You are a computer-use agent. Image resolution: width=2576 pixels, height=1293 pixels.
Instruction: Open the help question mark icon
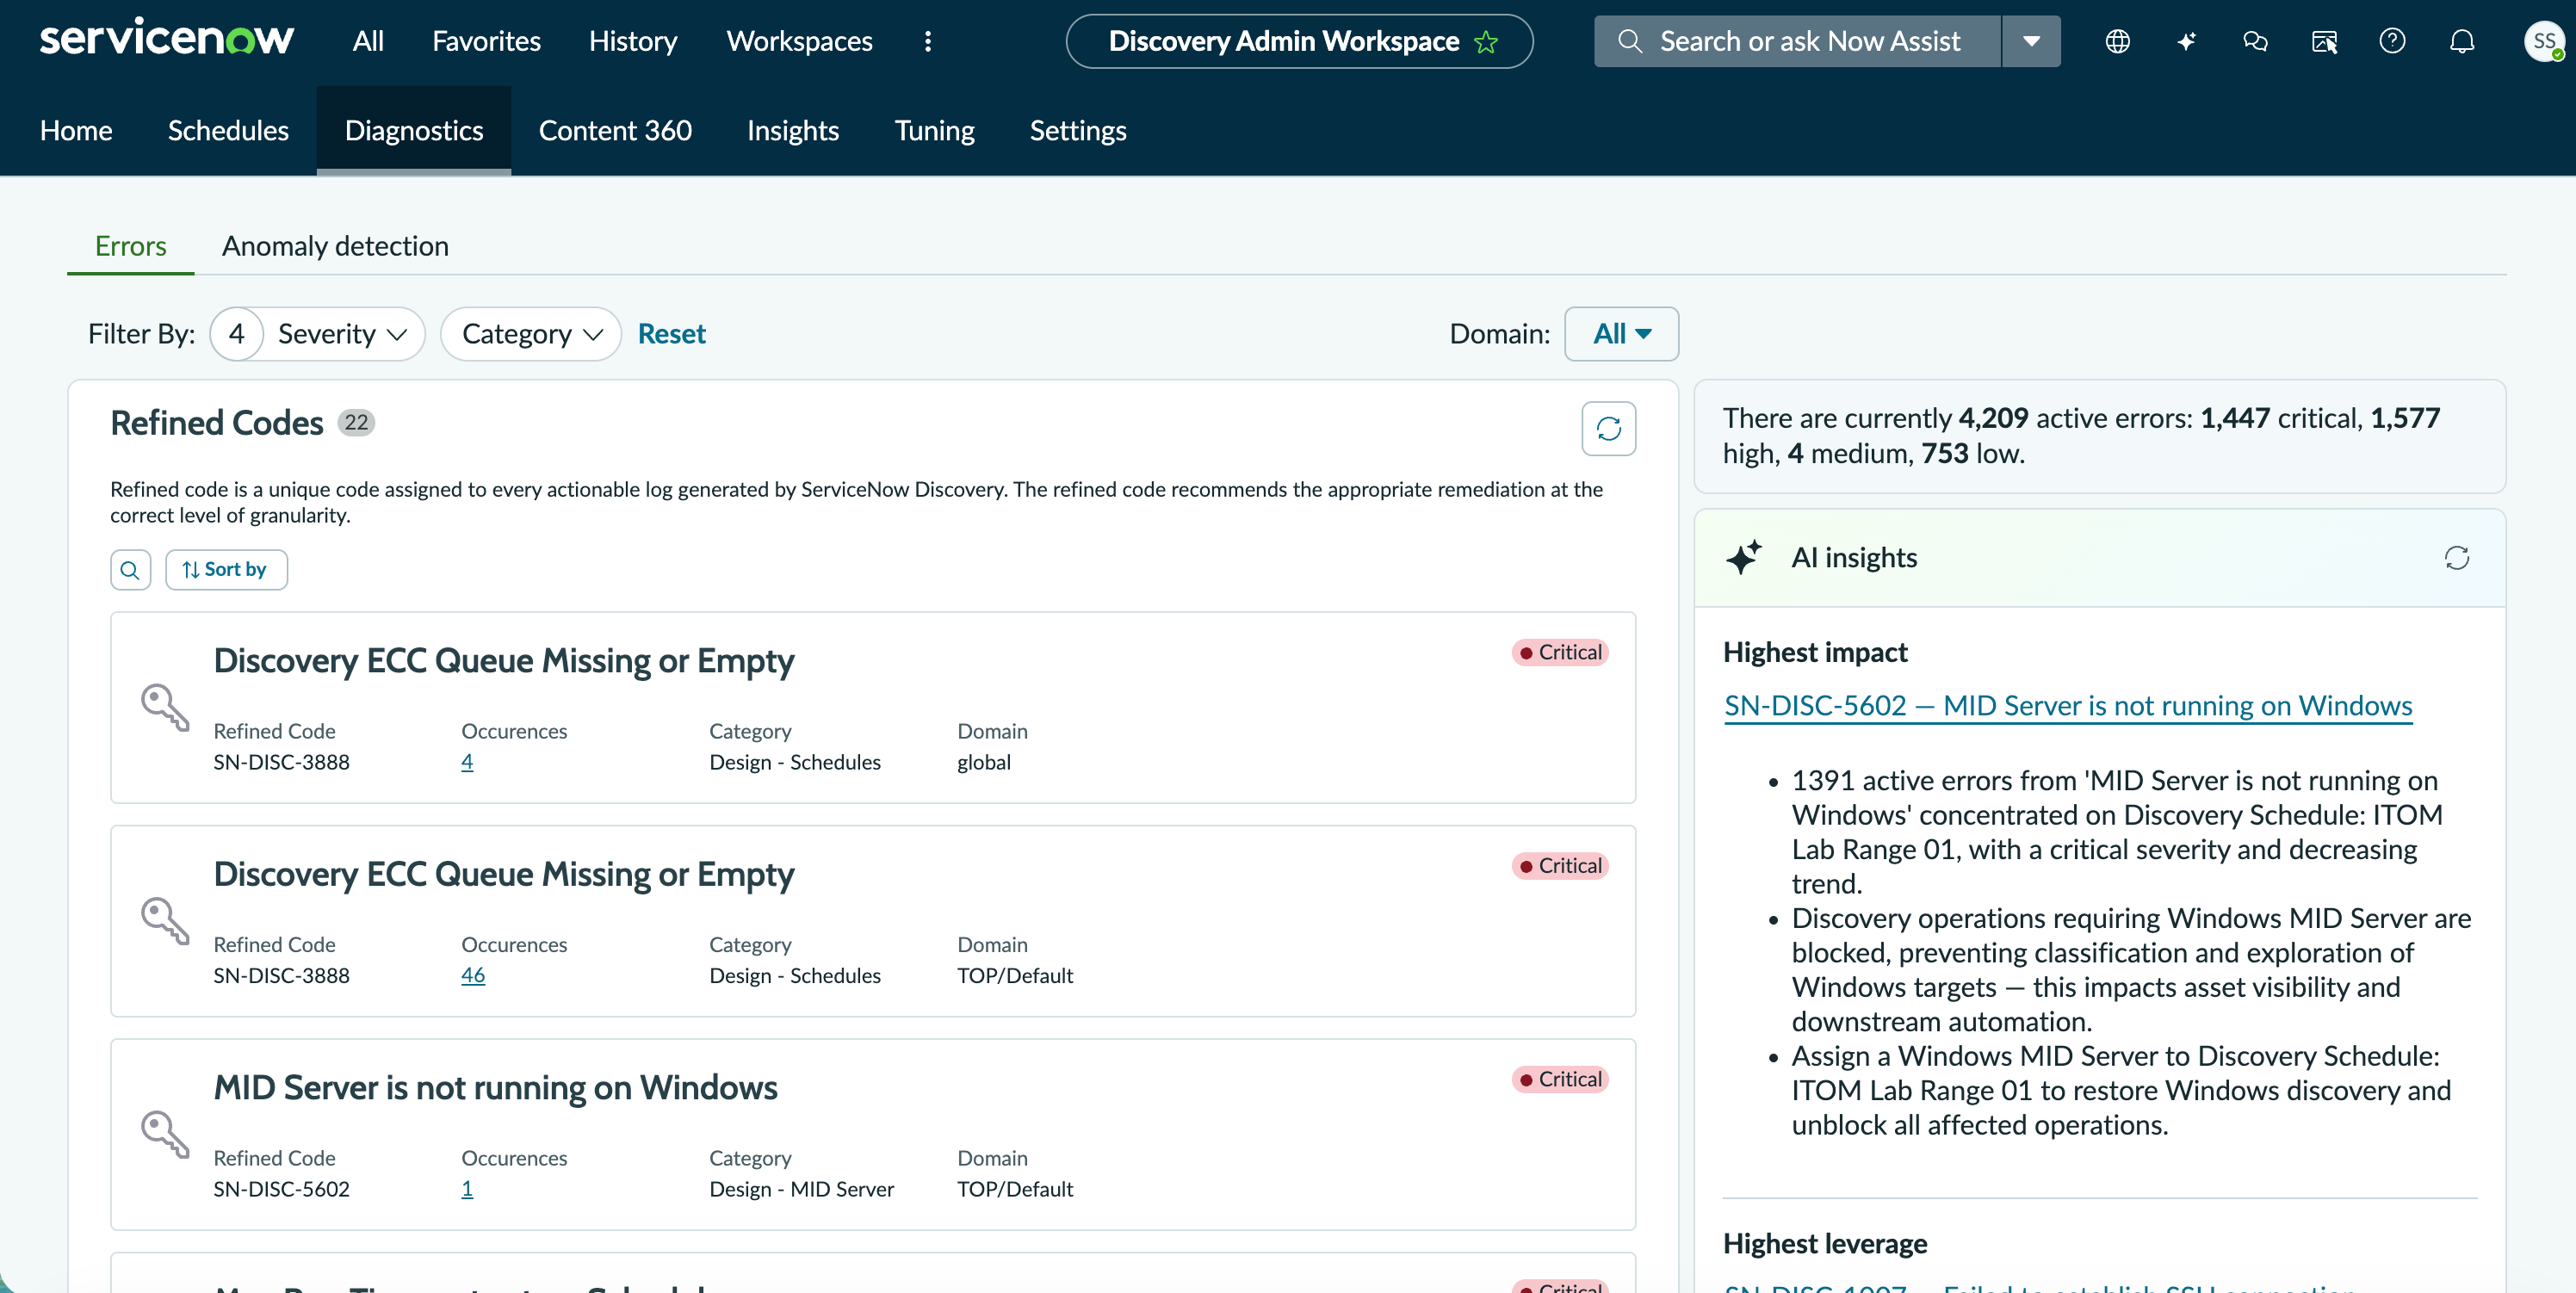coord(2392,41)
